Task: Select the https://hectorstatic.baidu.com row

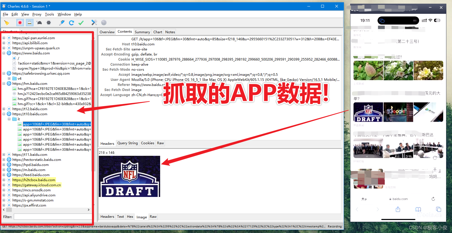Action: 37,159
